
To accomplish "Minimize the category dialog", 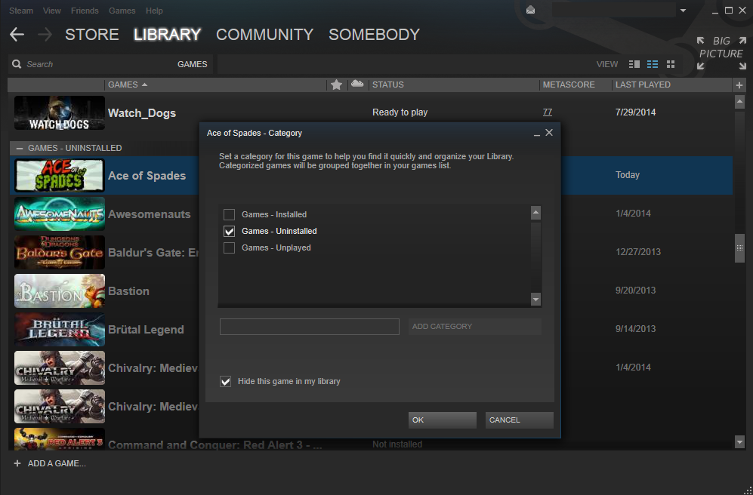I will [x=537, y=134].
